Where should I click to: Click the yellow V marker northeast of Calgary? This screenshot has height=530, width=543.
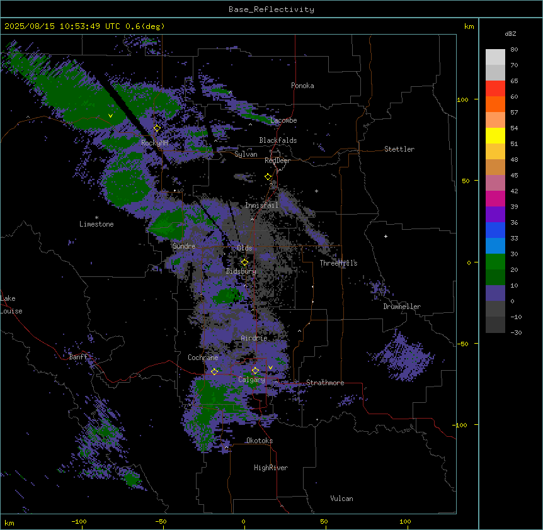tap(270, 368)
